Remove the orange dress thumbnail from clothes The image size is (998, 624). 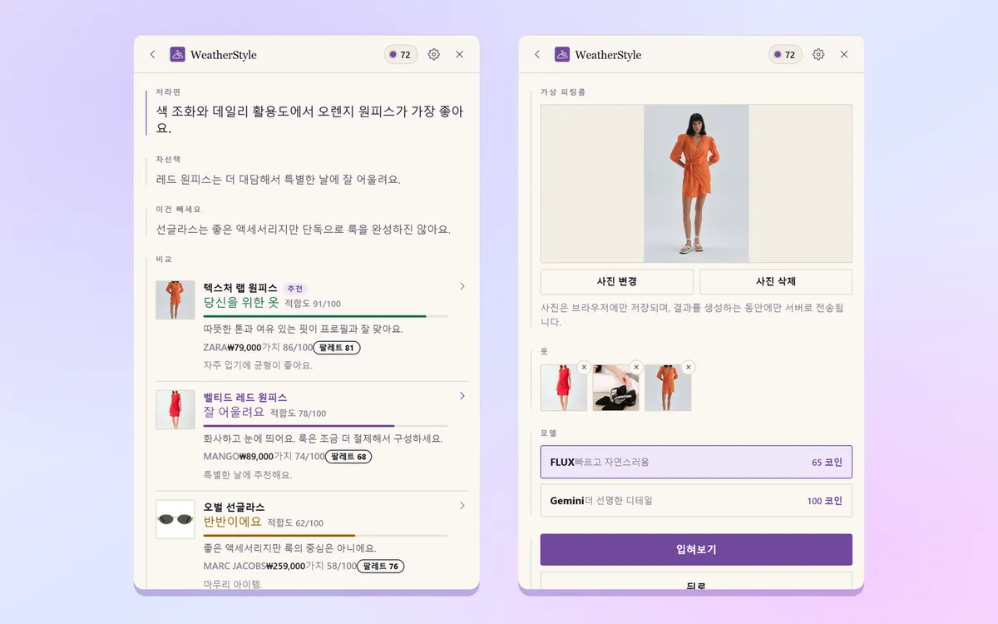tap(689, 367)
